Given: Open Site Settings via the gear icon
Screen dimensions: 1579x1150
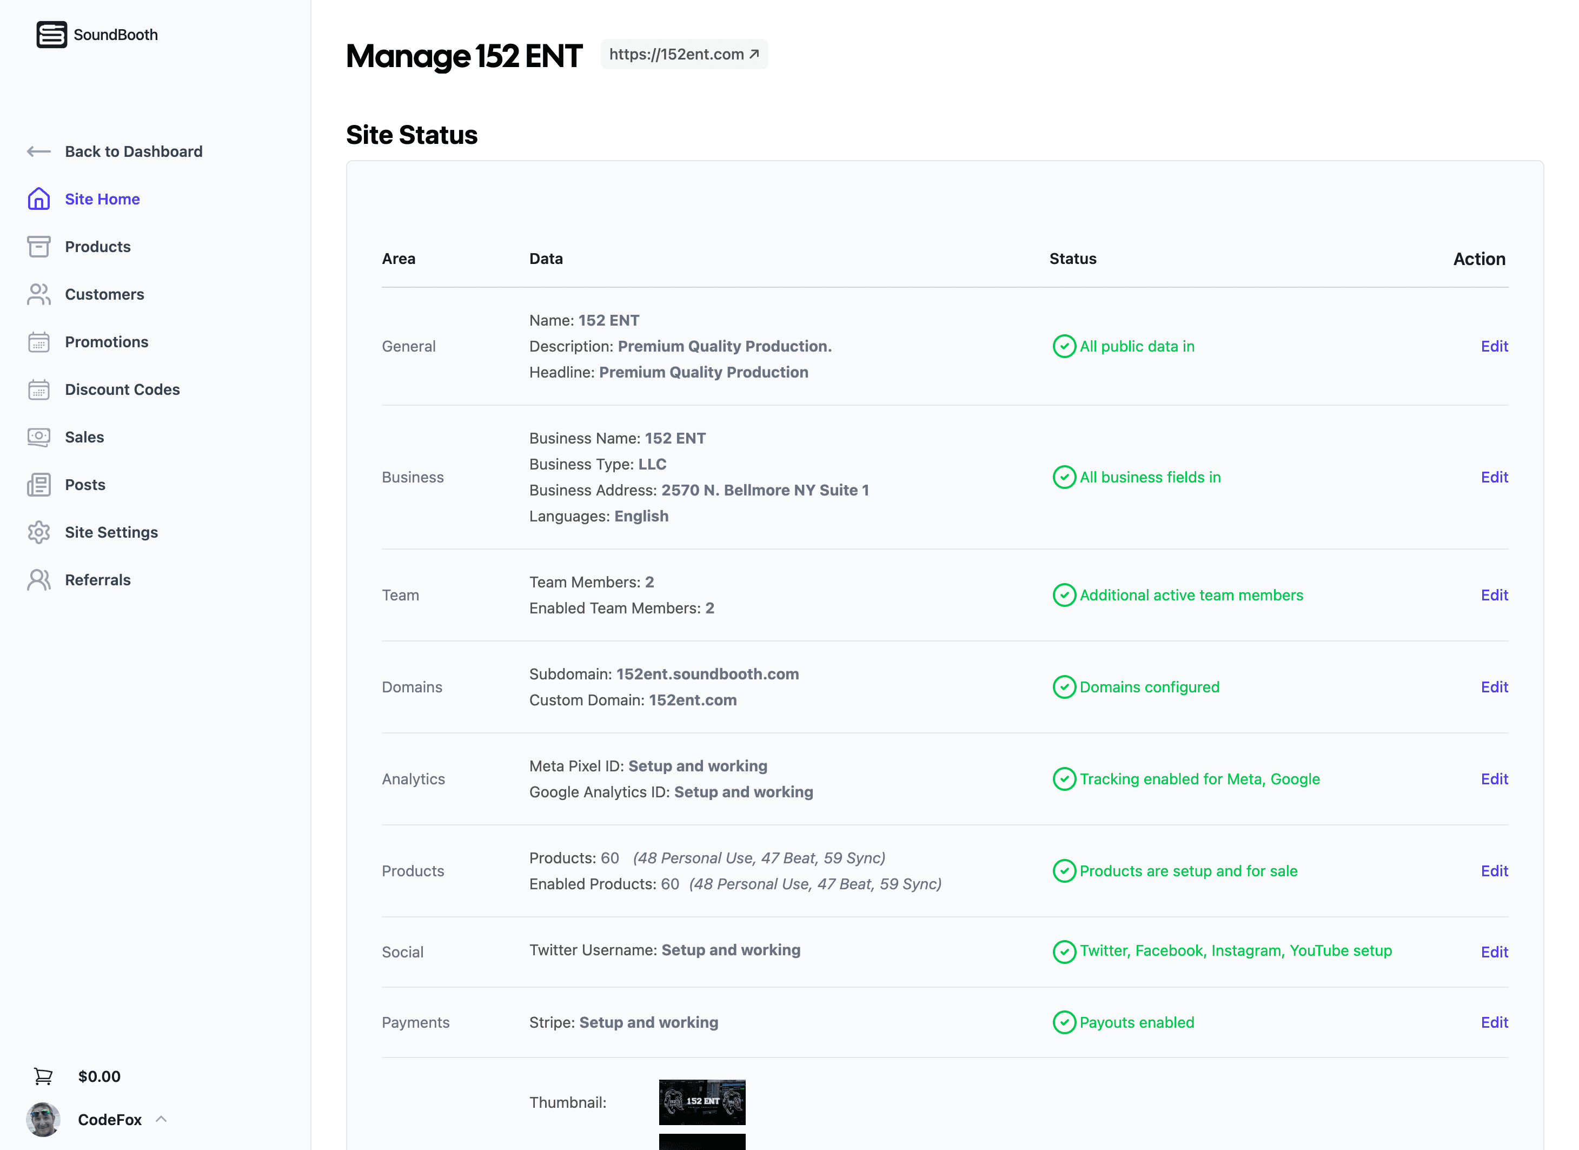Looking at the screenshot, I should click(38, 532).
